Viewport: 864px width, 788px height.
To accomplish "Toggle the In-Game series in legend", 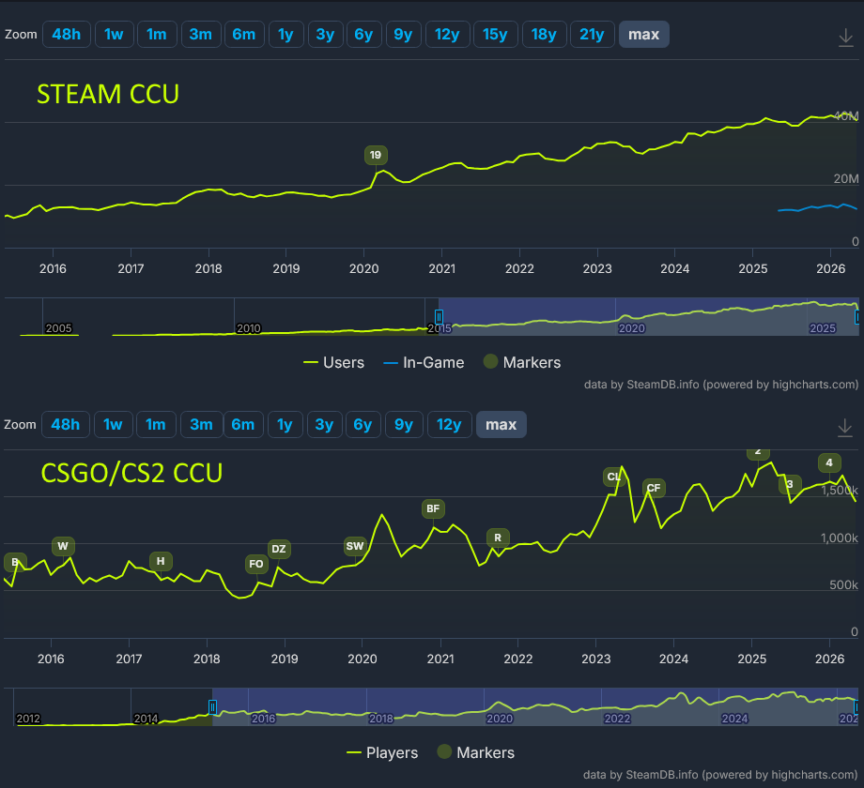I will point(424,363).
